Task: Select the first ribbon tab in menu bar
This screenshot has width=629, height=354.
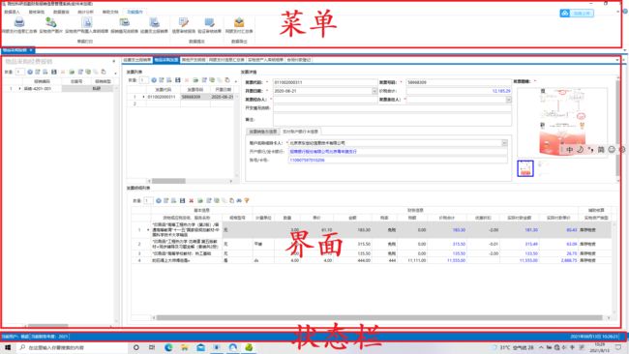Action: click(12, 12)
